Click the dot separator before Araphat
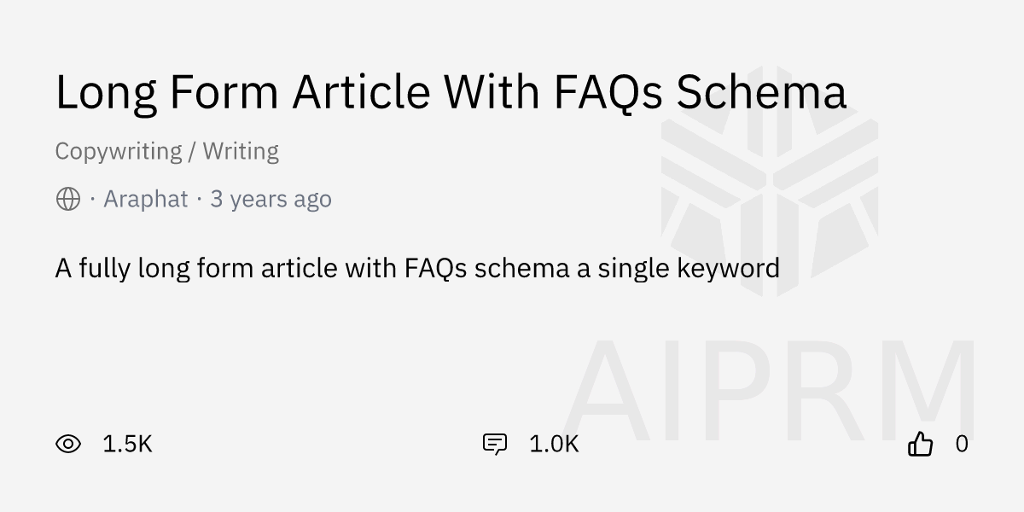 pyautogui.click(x=92, y=200)
